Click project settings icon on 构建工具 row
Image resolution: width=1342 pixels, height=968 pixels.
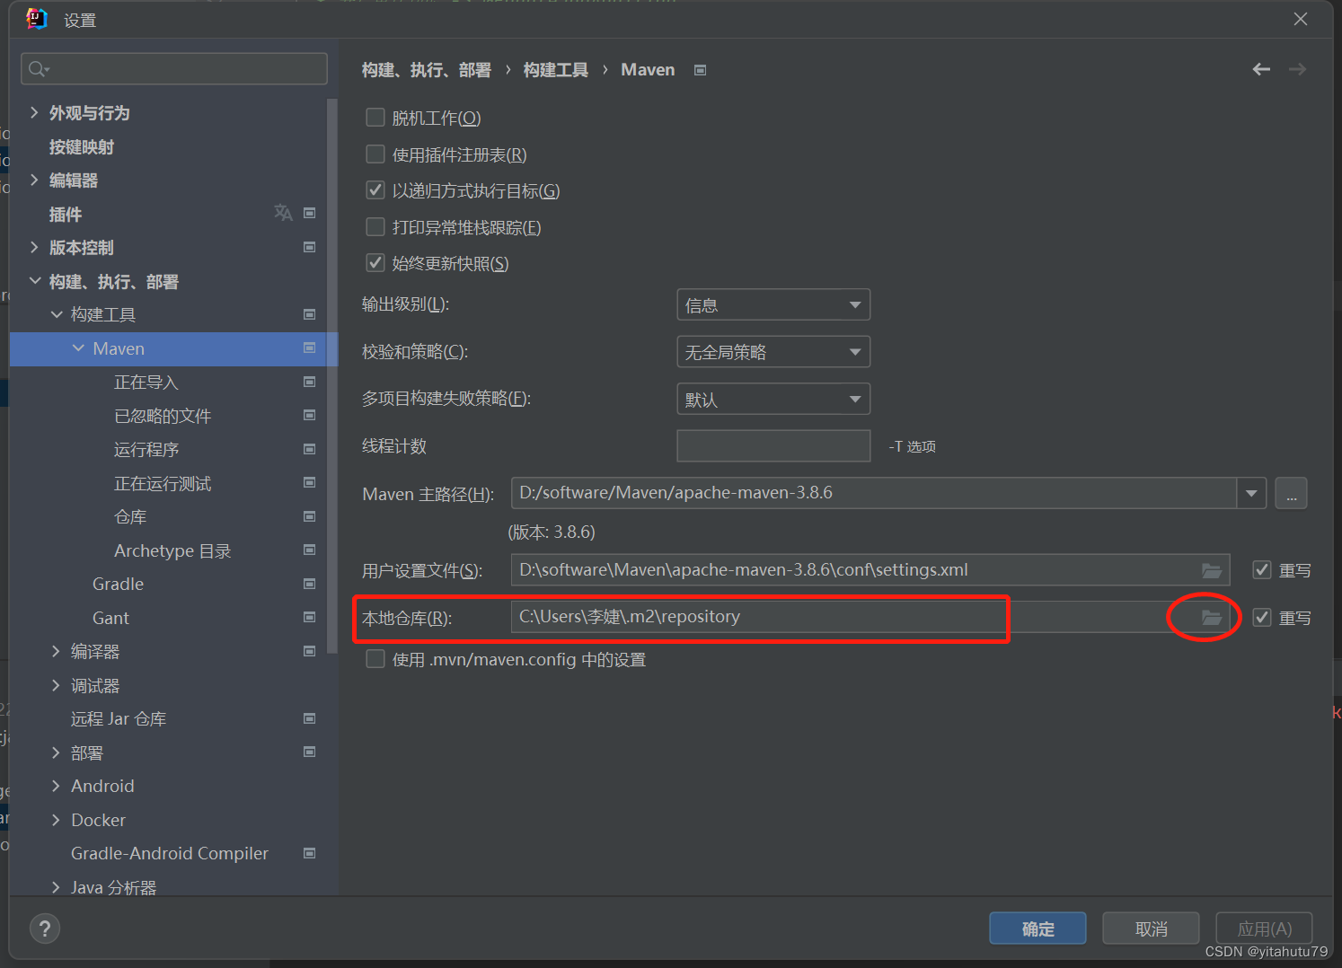pyautogui.click(x=310, y=314)
